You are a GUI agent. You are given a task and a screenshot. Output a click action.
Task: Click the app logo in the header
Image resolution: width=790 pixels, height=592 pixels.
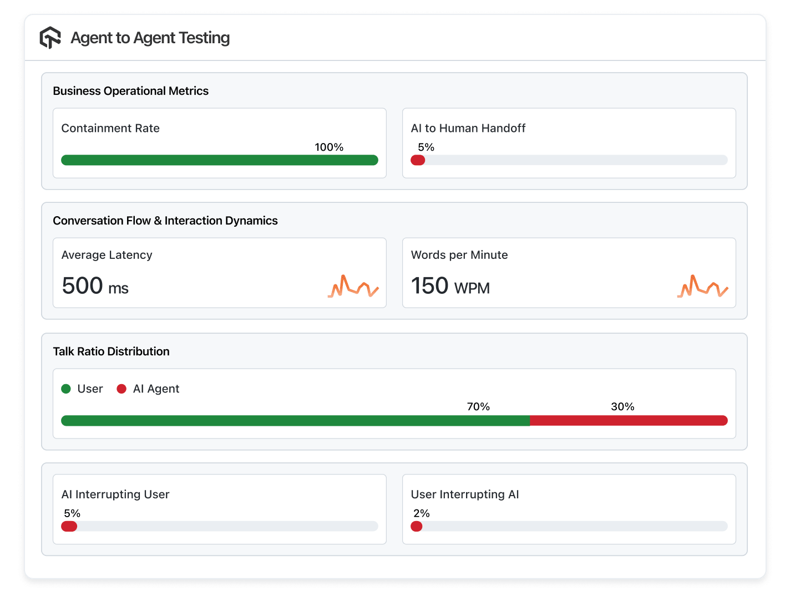pos(50,37)
